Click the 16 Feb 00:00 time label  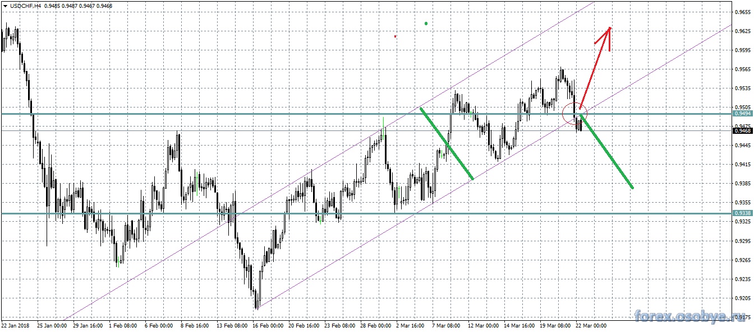[268, 325]
